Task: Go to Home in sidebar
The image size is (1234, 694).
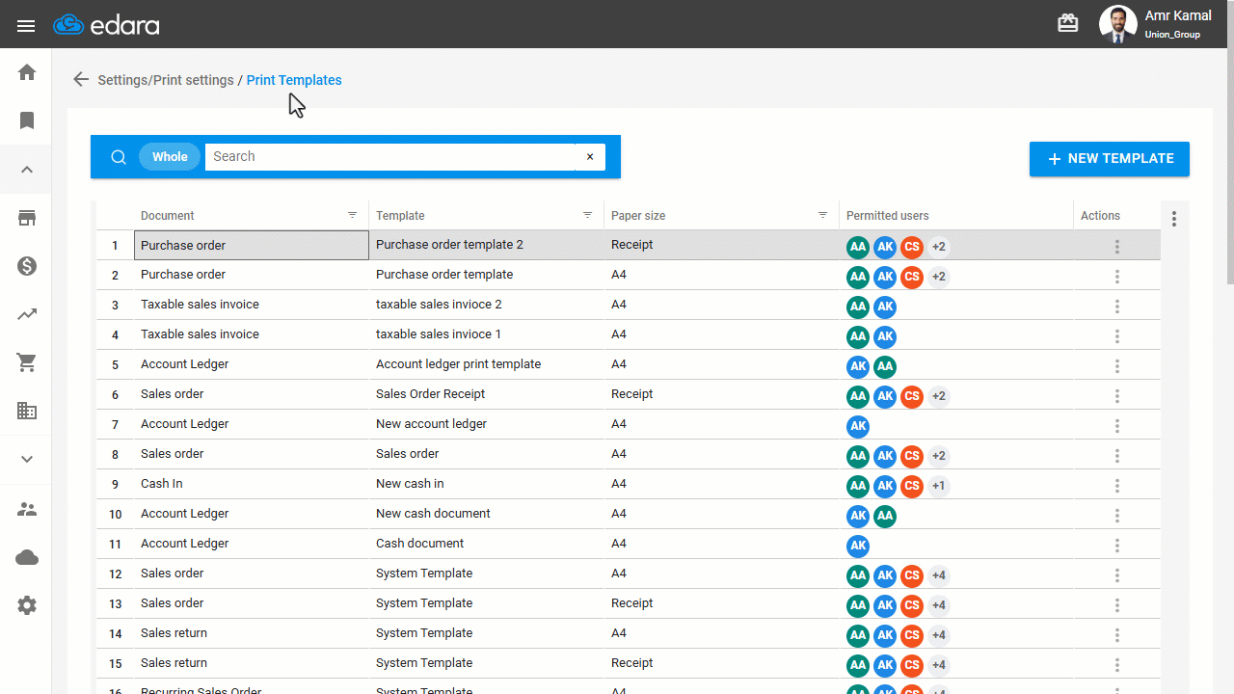Action: tap(27, 72)
